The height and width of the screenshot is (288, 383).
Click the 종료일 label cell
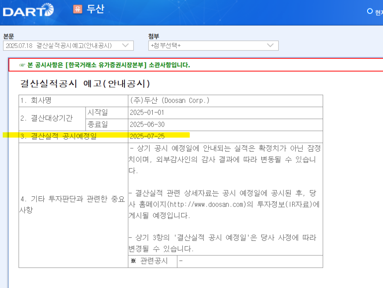[107, 125]
